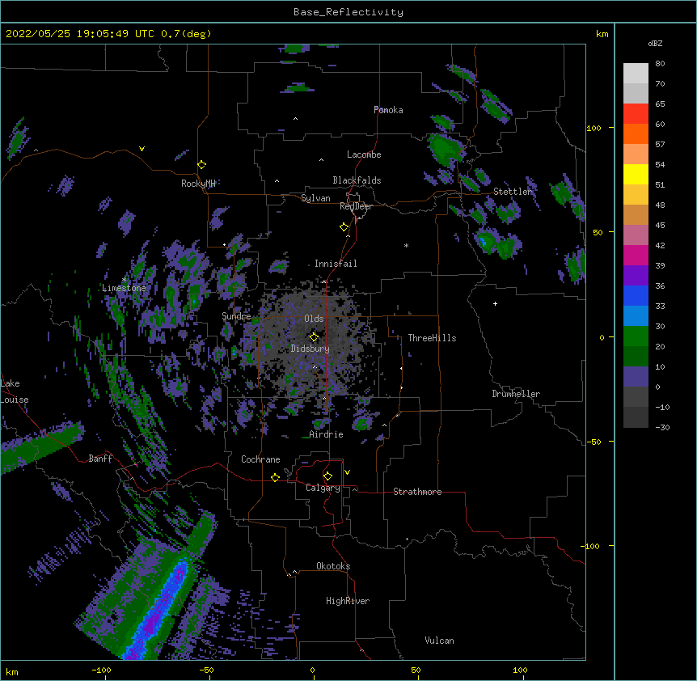Image resolution: width=697 pixels, height=681 pixels.
Task: Click the Sundre town label
Action: point(236,316)
